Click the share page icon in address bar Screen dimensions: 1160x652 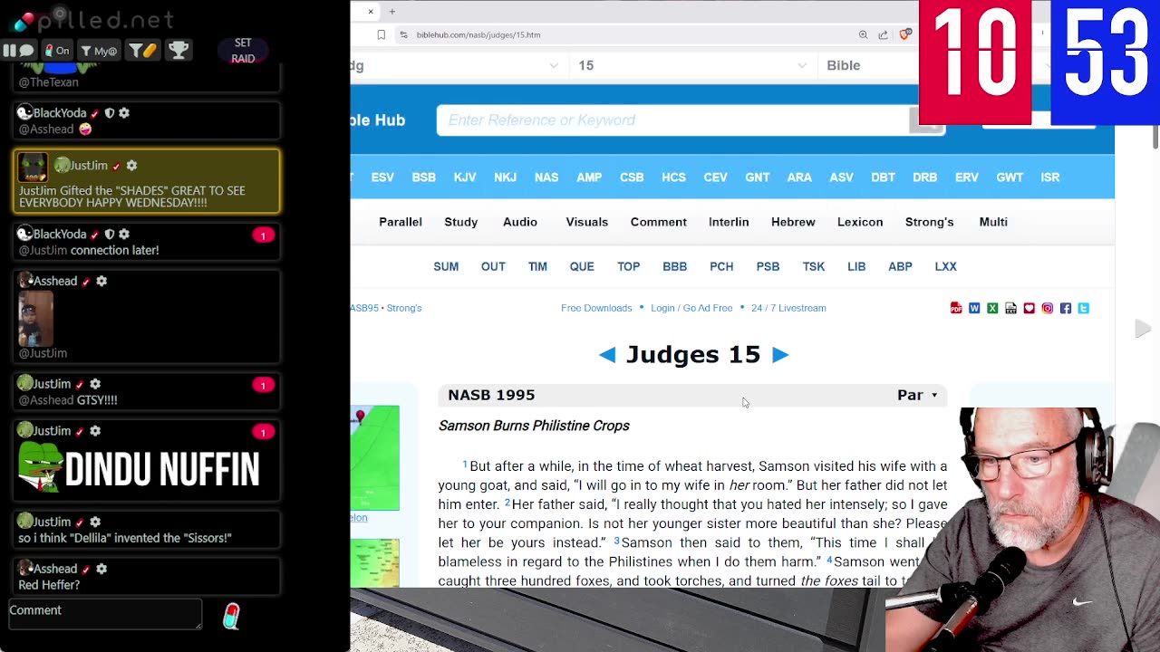883,34
